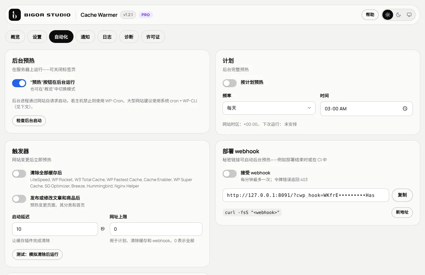Switch to dark theme moon icon

click(x=398, y=15)
